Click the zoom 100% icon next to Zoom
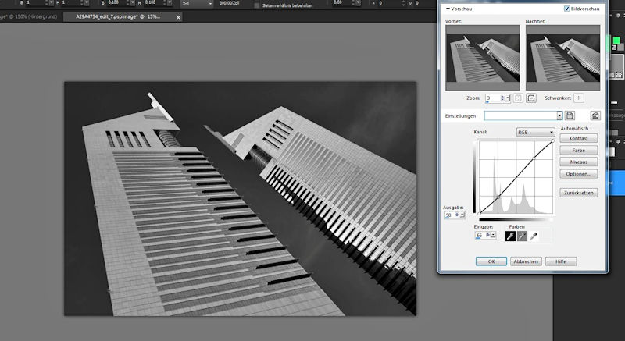 [531, 98]
